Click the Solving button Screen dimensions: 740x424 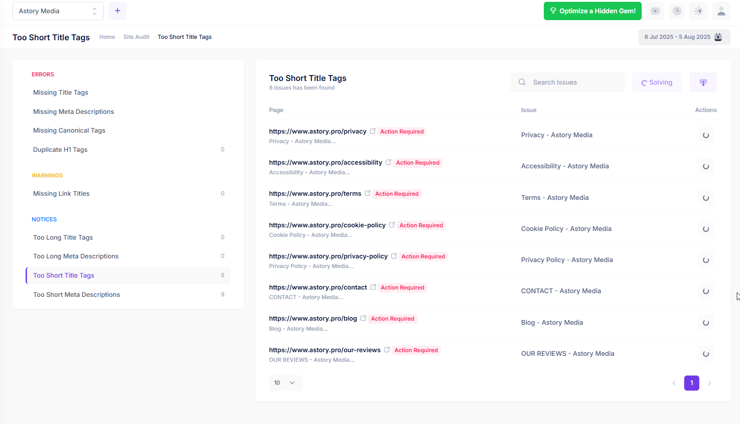tap(657, 82)
